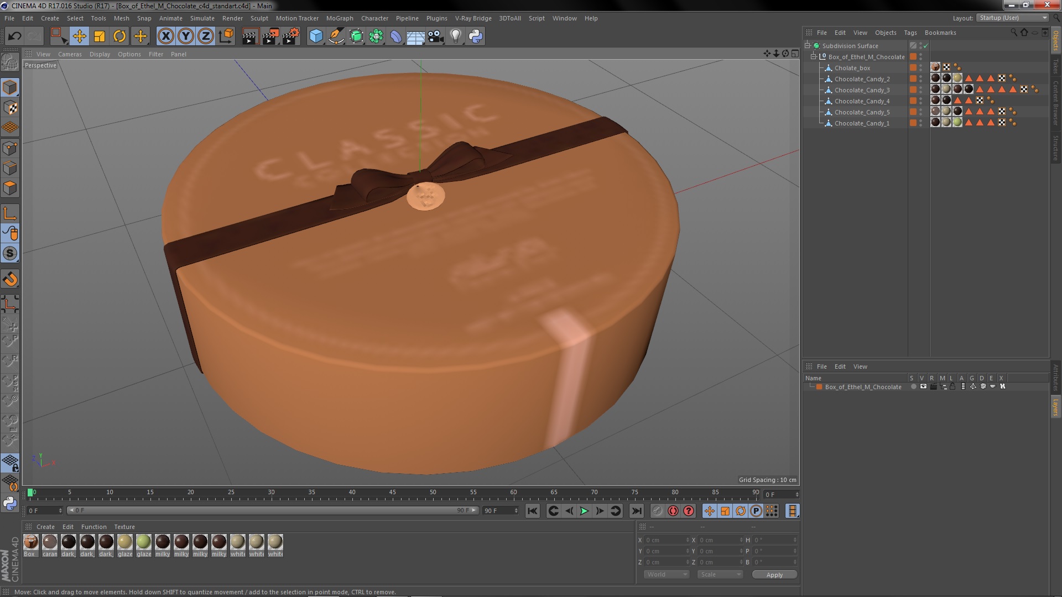Click the magnet tool icon
The image size is (1062, 597).
pos(10,280)
